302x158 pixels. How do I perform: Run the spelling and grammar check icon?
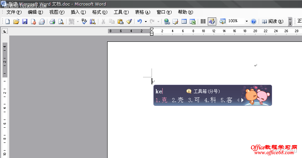84,21
